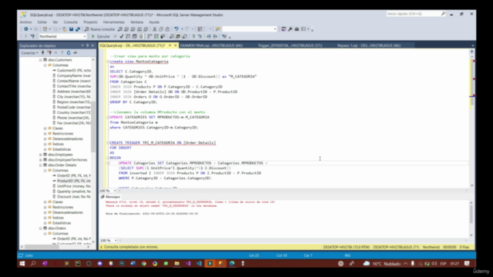Click the Nueva consulta toolbar button
Viewport: 493px width, 277px height.
(99, 29)
